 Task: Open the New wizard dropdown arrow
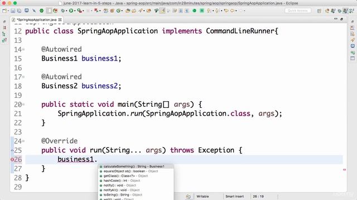(8, 11)
